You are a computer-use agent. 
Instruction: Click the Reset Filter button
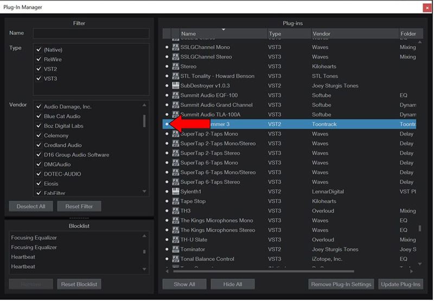[x=79, y=207]
